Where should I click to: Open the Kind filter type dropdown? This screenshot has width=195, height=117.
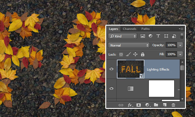click(123, 36)
